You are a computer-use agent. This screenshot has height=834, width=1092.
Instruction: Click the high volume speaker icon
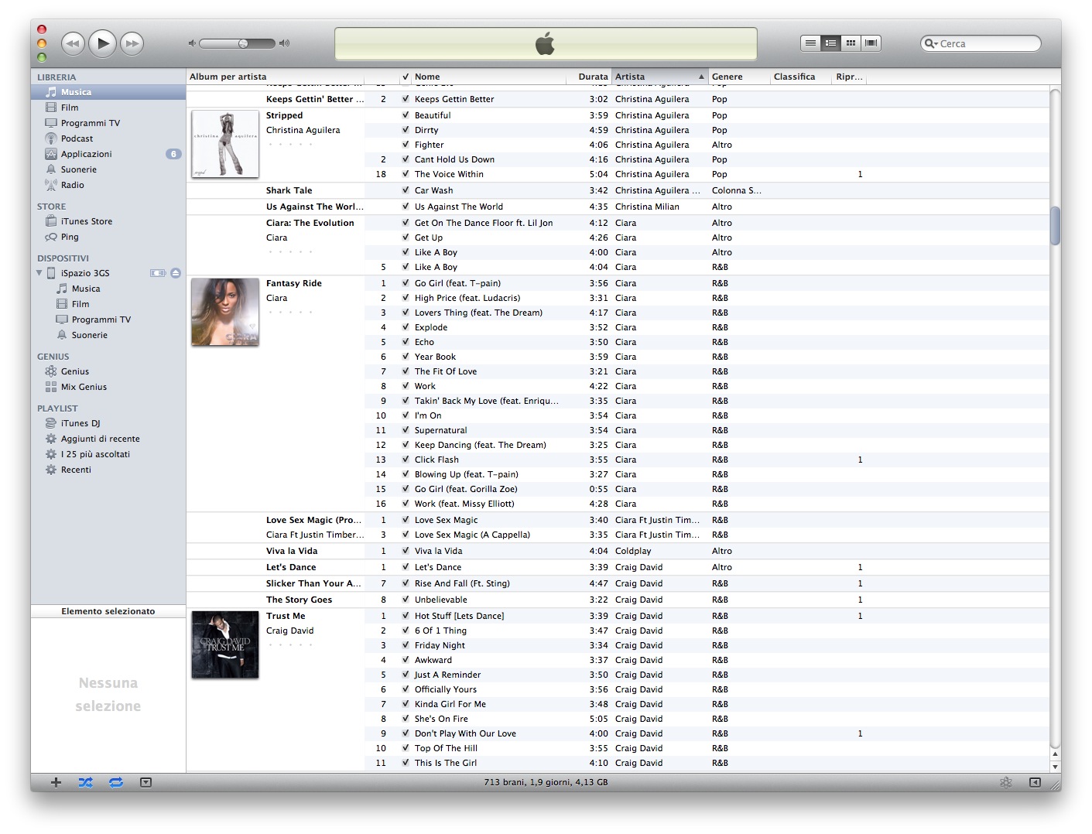[284, 43]
